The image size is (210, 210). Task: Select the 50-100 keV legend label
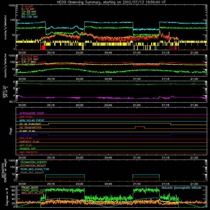(x=30, y=17)
